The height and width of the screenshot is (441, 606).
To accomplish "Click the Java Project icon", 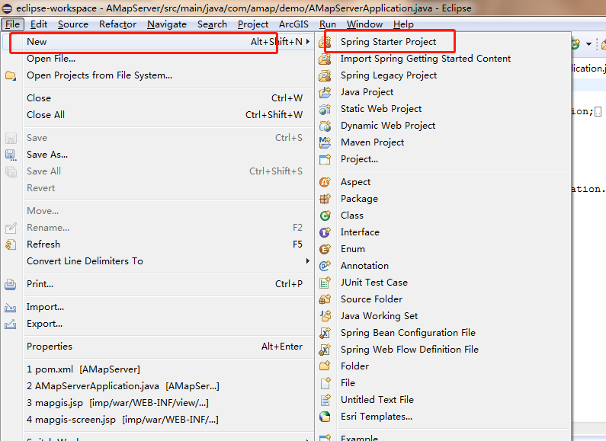I will (325, 92).
